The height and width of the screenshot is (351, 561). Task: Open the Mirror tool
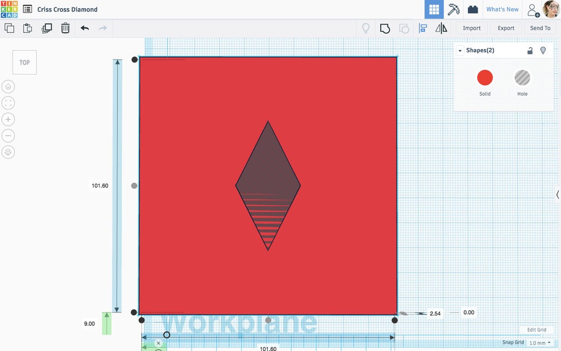tap(441, 29)
